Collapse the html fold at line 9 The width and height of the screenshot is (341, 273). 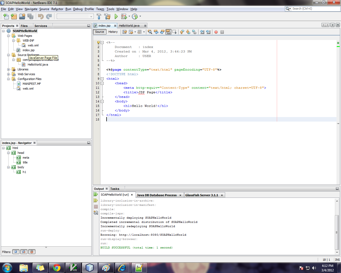(102, 78)
